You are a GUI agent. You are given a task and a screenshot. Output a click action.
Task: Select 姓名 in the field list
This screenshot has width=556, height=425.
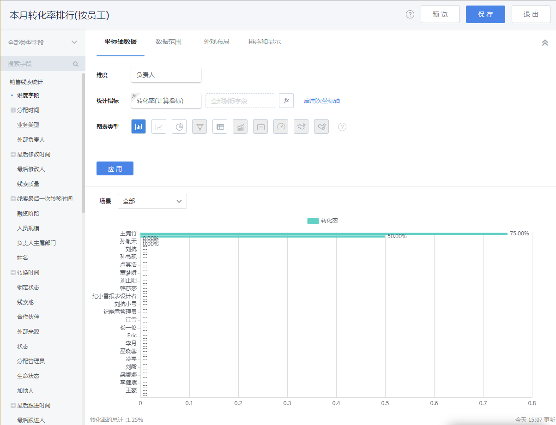23,257
